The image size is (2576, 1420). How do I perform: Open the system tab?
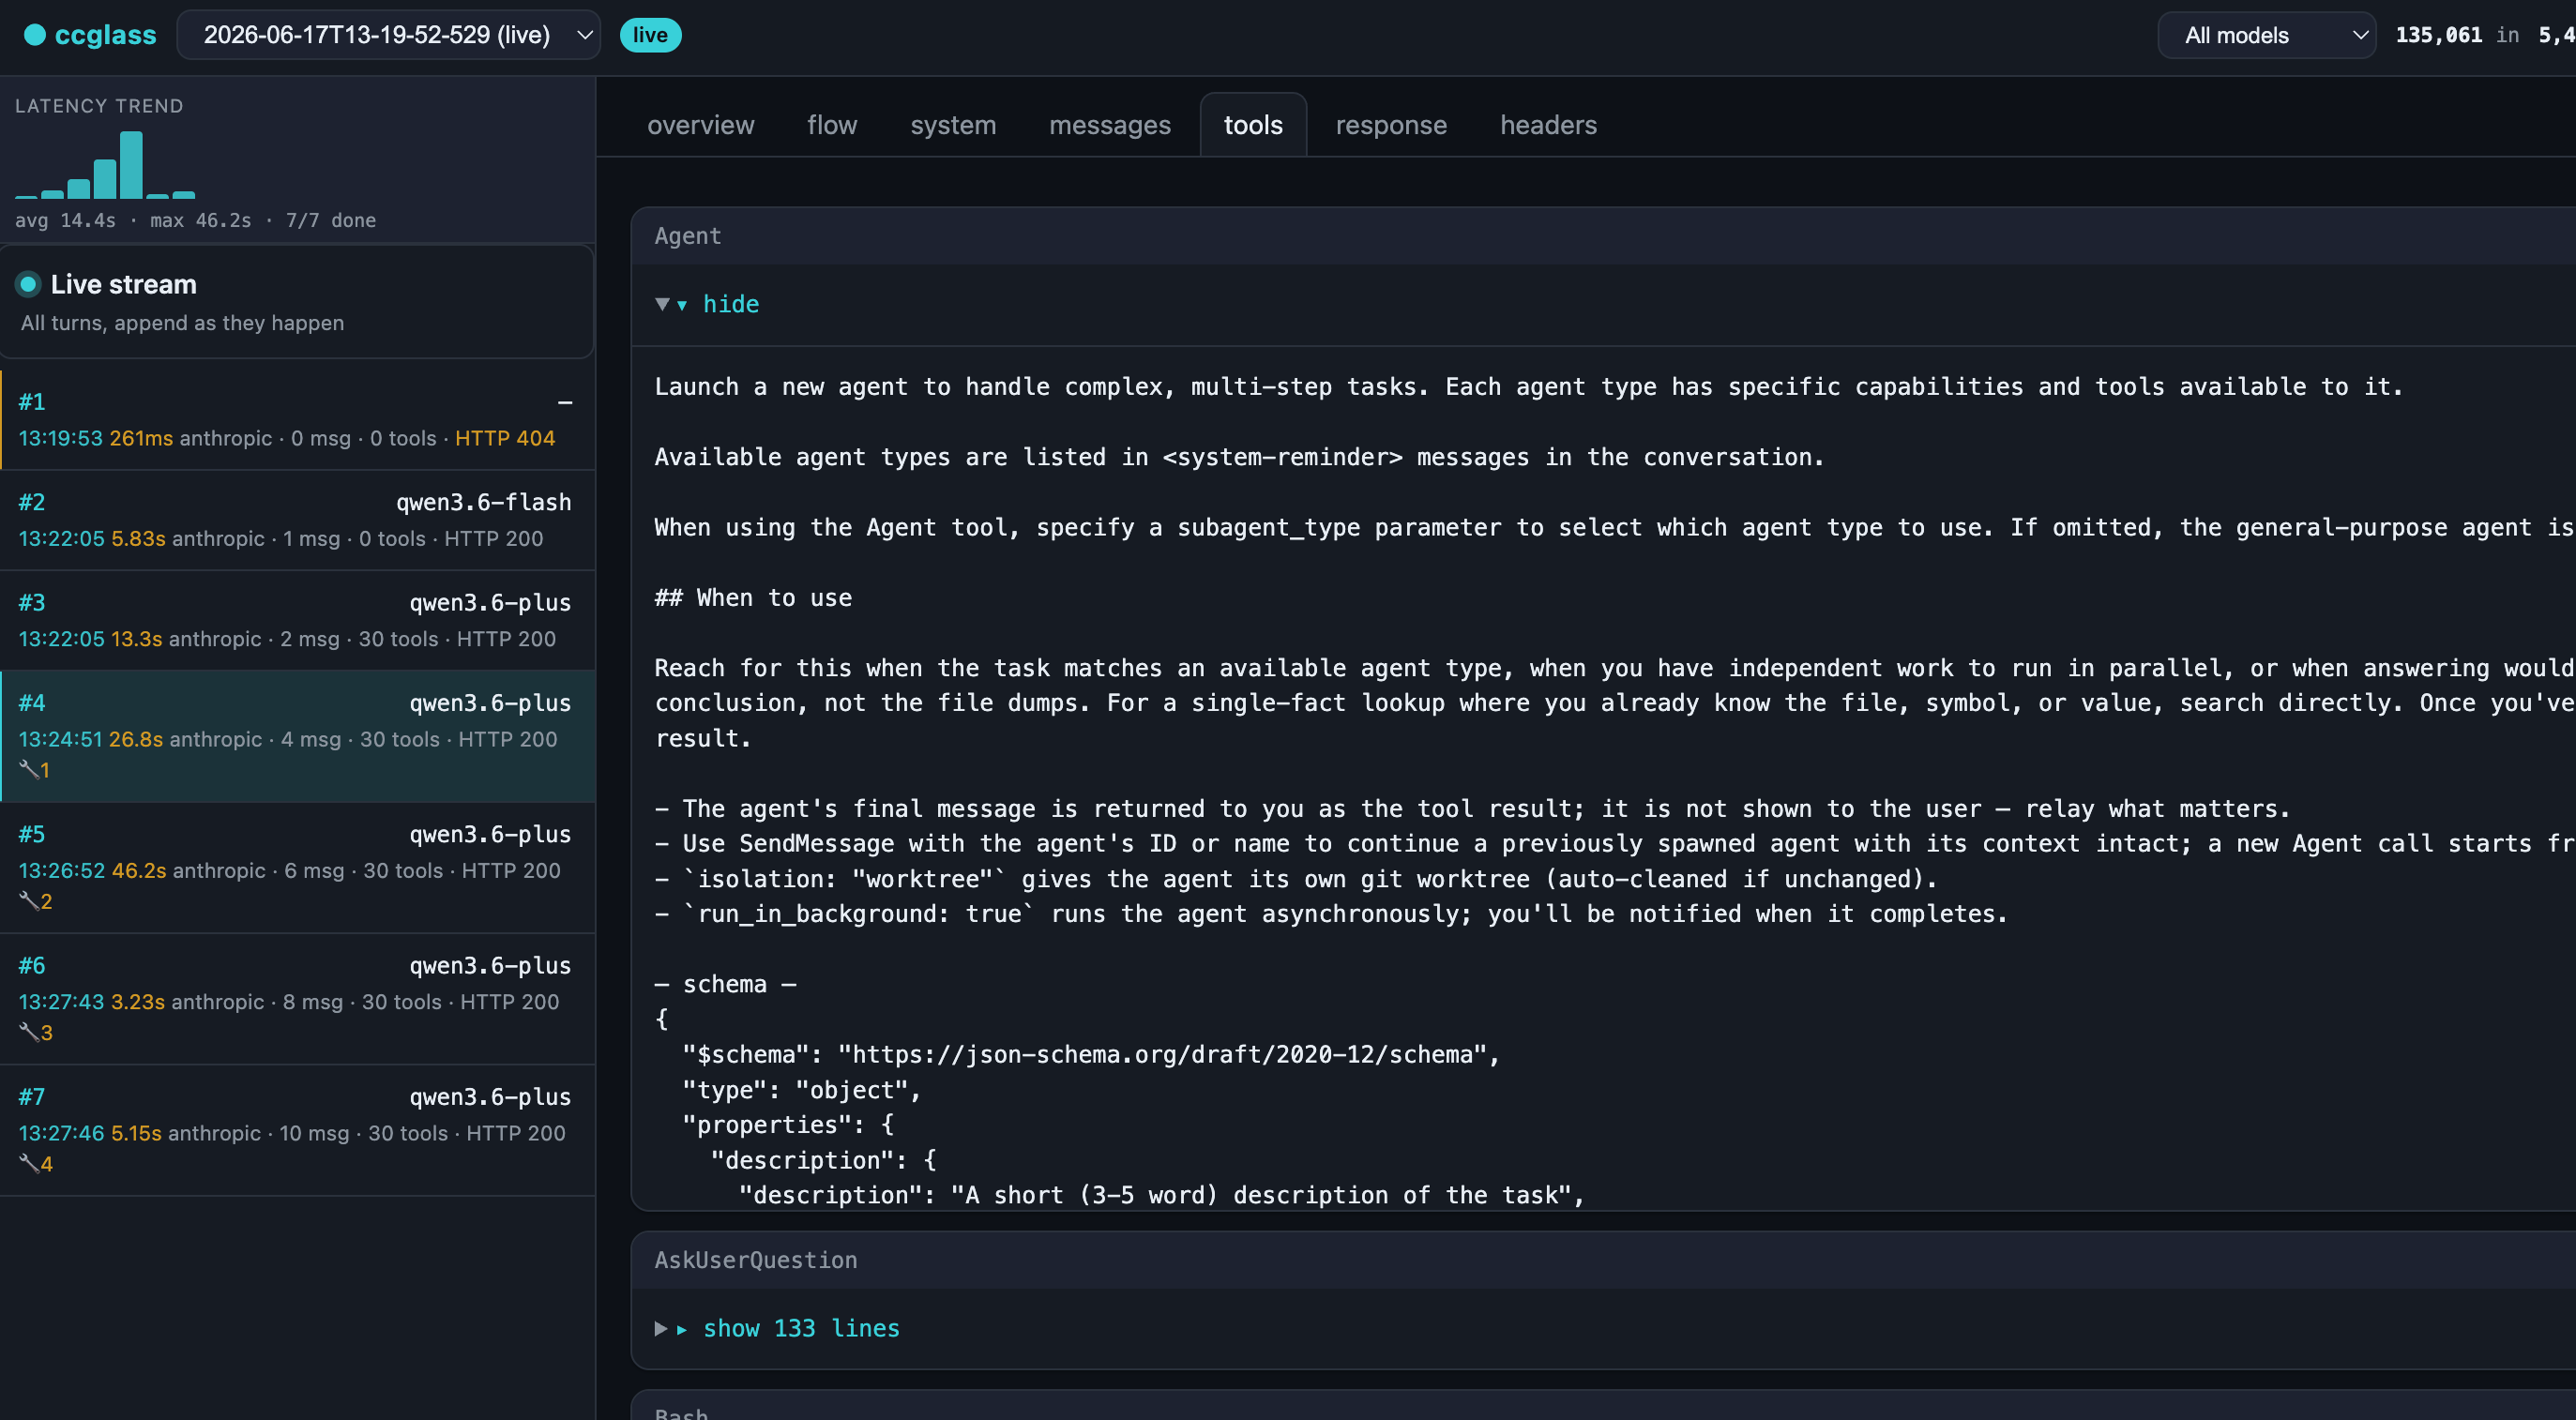click(953, 125)
